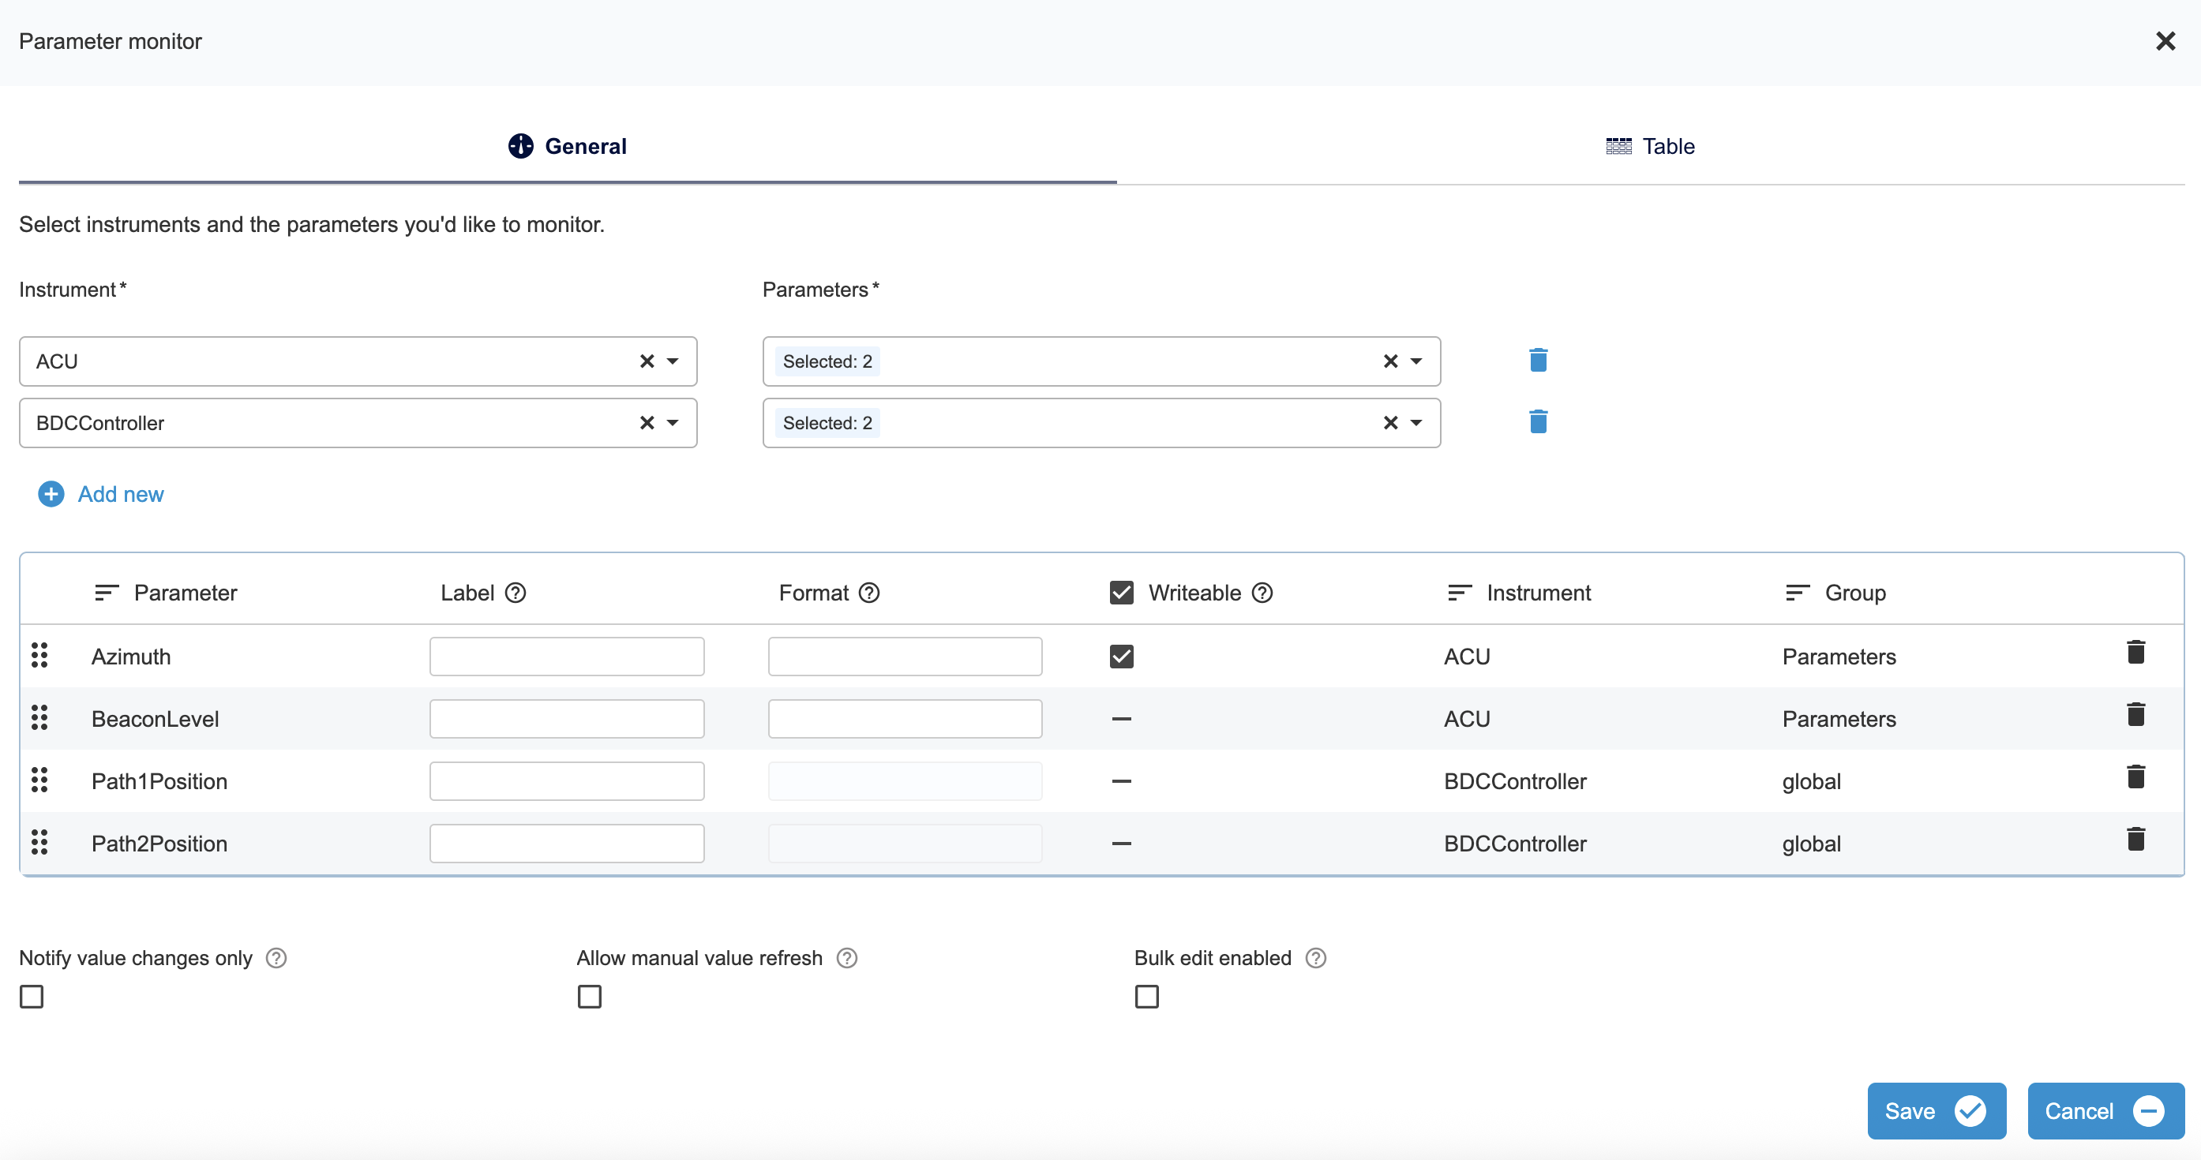Sort the table by Parameter column

point(106,592)
